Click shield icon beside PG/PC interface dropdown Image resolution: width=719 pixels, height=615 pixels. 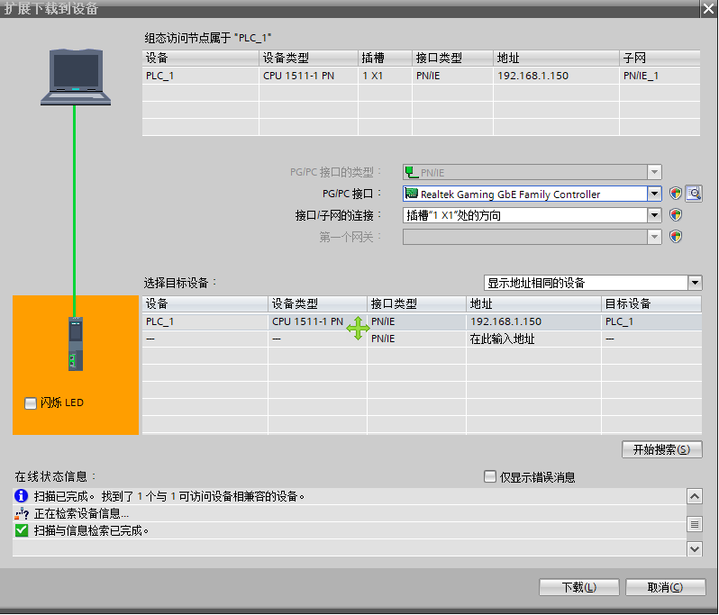676,194
